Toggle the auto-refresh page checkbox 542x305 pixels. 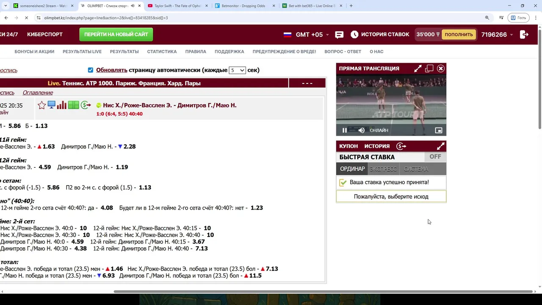pyautogui.click(x=90, y=70)
